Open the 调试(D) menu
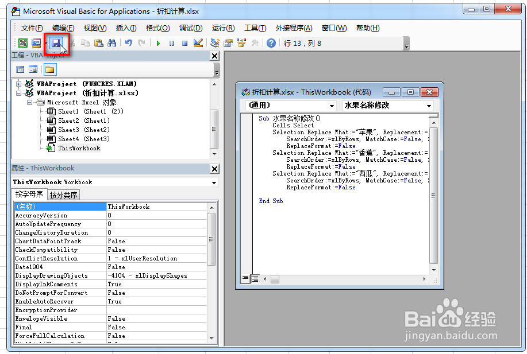Screen dimensions: 527x354 pyautogui.click(x=191, y=28)
